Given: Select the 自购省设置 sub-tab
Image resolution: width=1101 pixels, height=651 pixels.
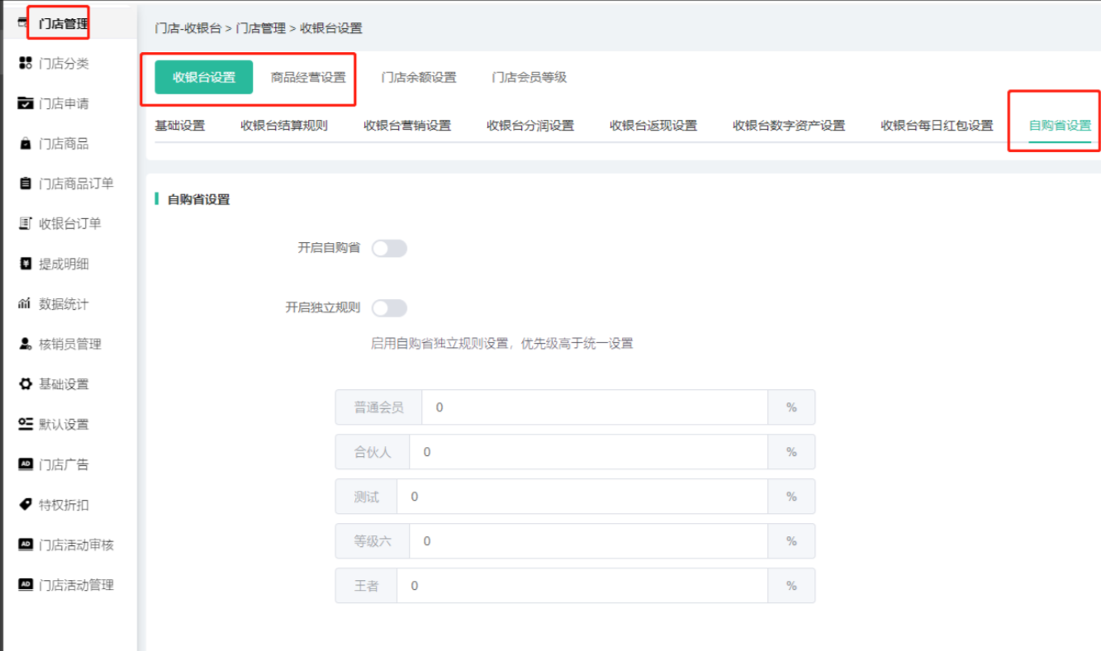Looking at the screenshot, I should [x=1060, y=126].
